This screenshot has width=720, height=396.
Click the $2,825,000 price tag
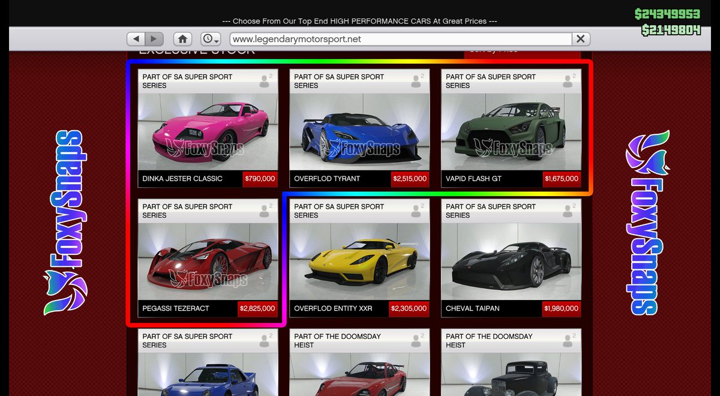(257, 308)
